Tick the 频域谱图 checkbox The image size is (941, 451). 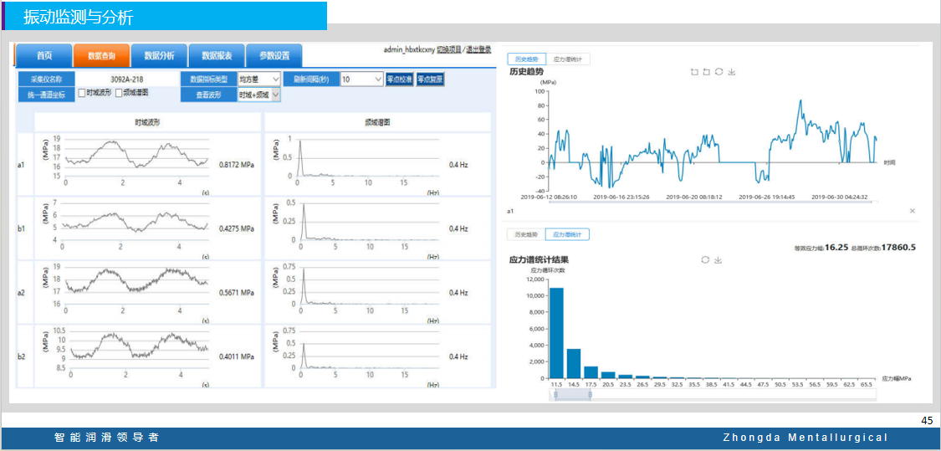119,93
